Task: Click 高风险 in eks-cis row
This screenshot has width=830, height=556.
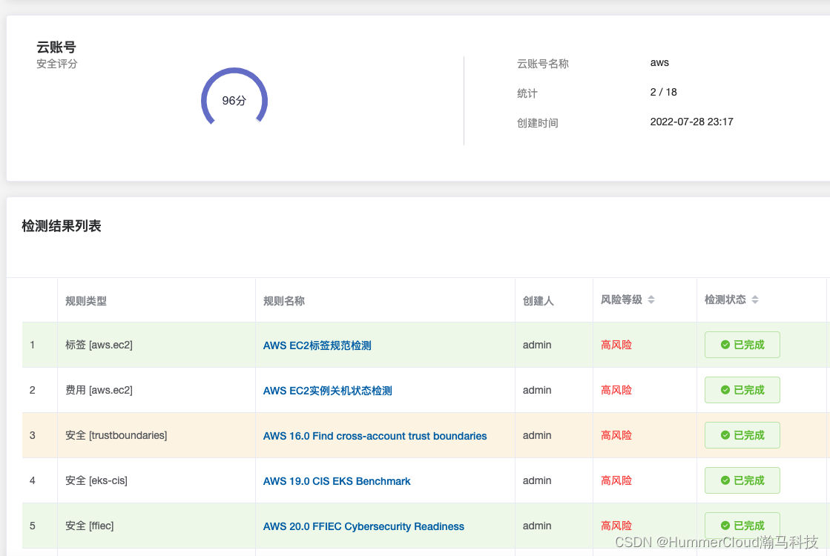Action: click(616, 480)
